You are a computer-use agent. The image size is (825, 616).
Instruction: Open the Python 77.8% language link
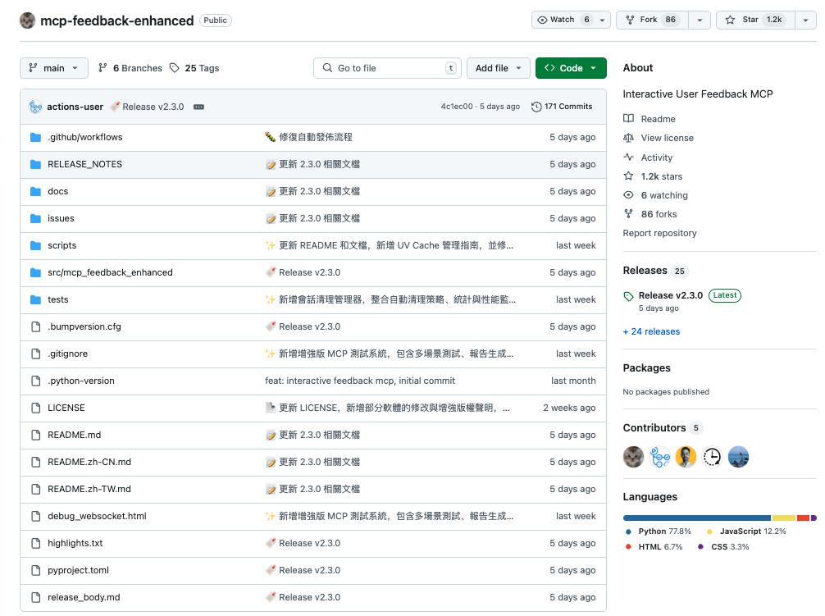click(x=659, y=532)
